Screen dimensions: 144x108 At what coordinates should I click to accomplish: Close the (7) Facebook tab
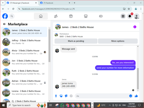69,3
